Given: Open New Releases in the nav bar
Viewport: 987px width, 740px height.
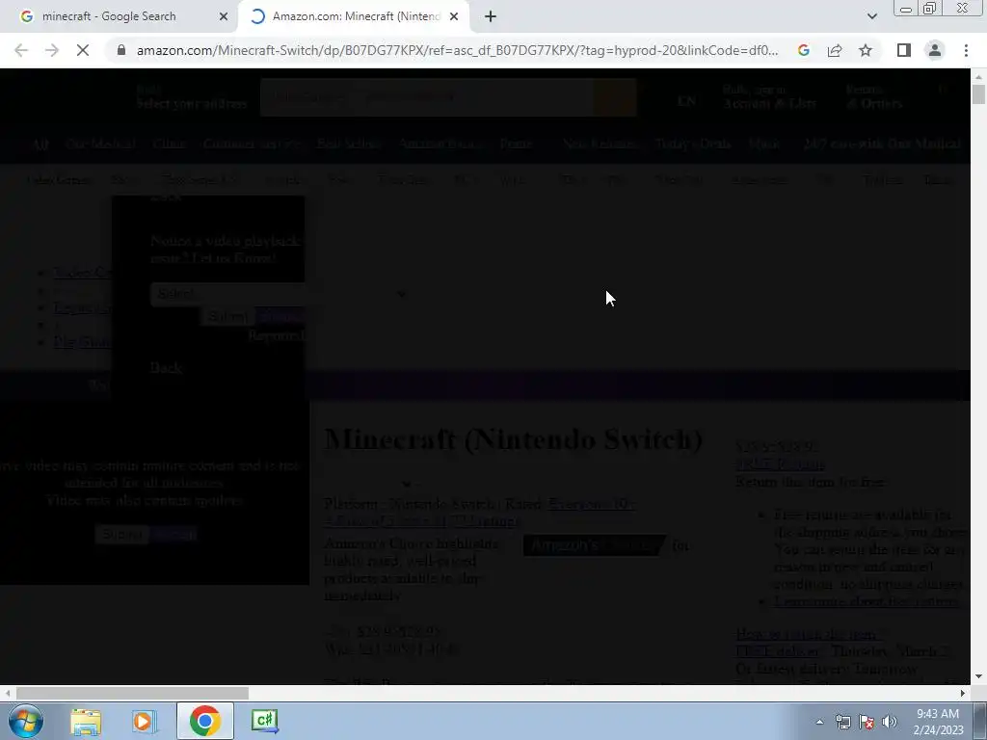Looking at the screenshot, I should pos(600,145).
